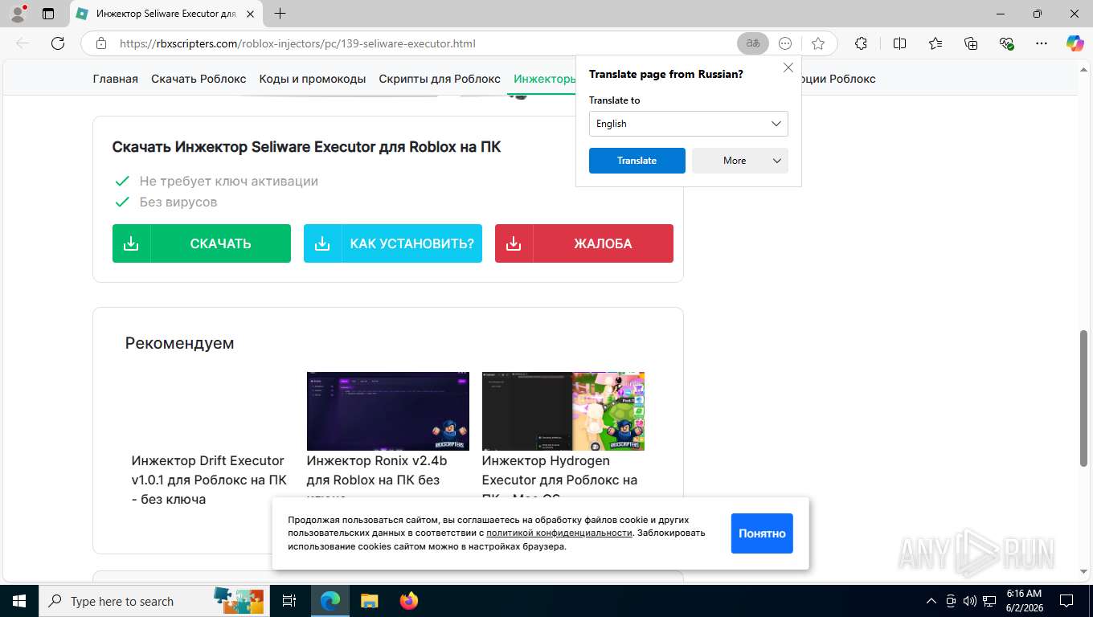This screenshot has width=1093, height=617.
Task: Click the Не требует ключ активации text
Action: [229, 182]
